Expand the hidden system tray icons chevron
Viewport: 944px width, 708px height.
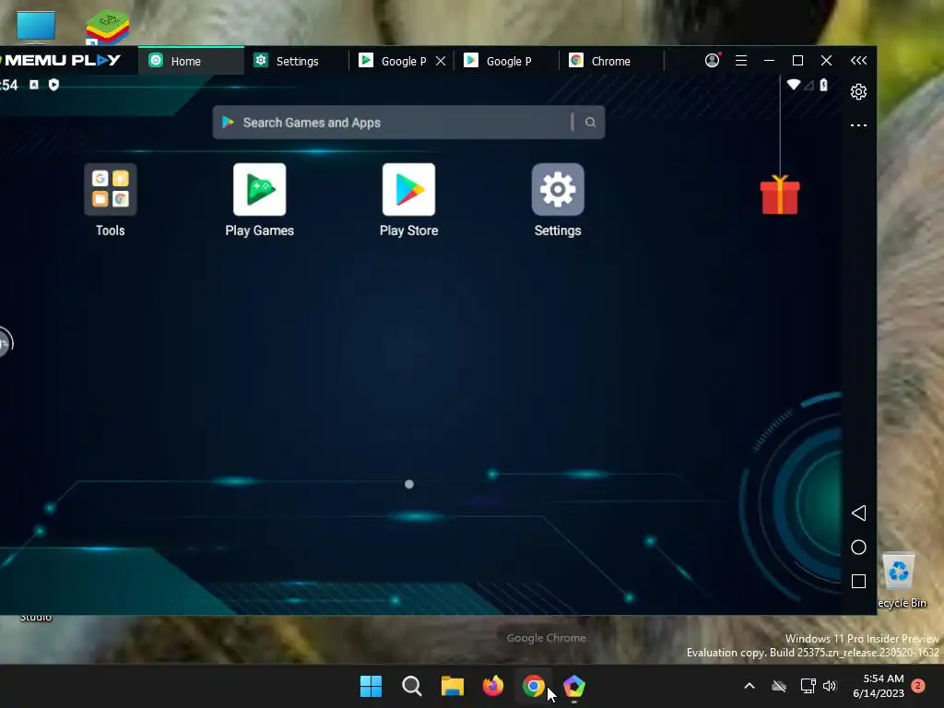(x=749, y=686)
